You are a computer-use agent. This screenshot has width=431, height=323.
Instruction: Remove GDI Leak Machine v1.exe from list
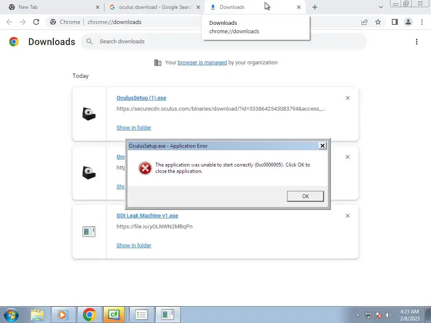click(x=347, y=216)
